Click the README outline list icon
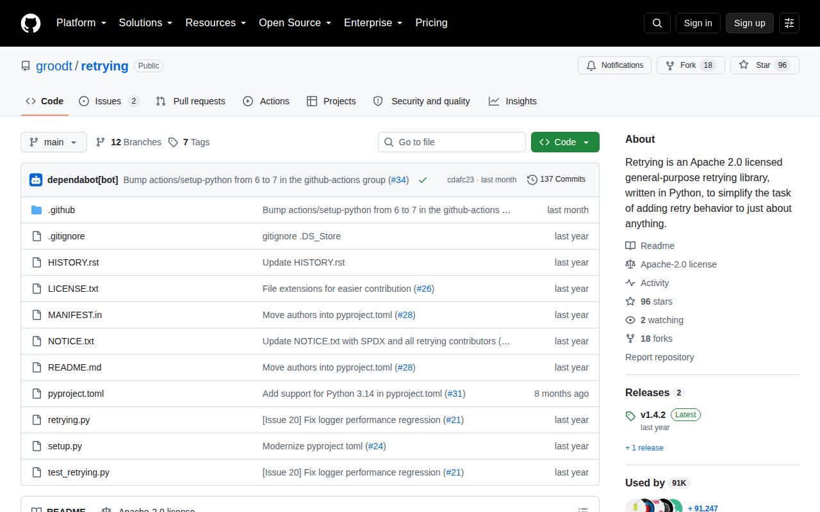 tap(583, 510)
